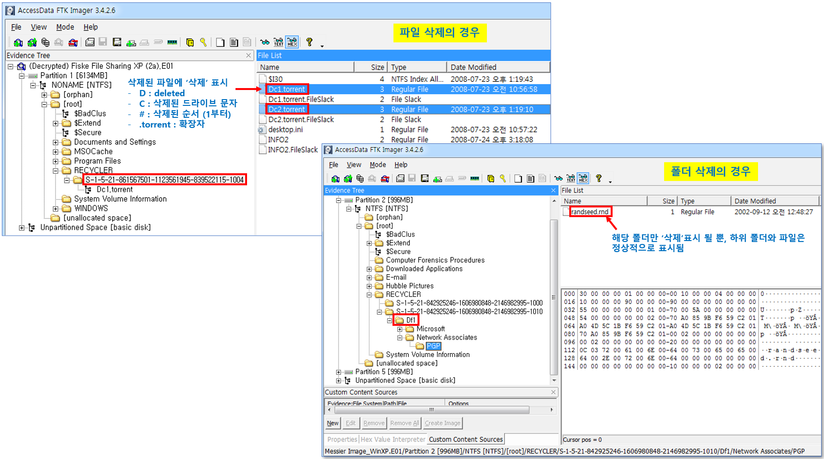The width and height of the screenshot is (824, 459).
Task: Click Capture Memory icon in front window
Action: pyautogui.click(x=474, y=178)
